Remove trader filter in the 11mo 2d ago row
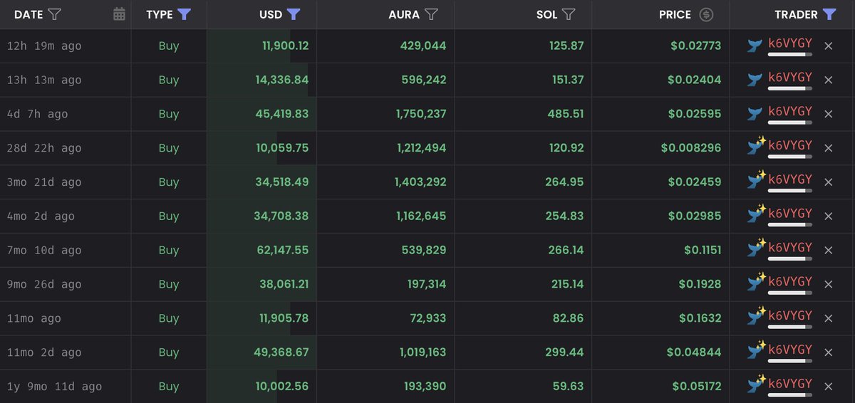The height and width of the screenshot is (403, 855). (x=828, y=352)
